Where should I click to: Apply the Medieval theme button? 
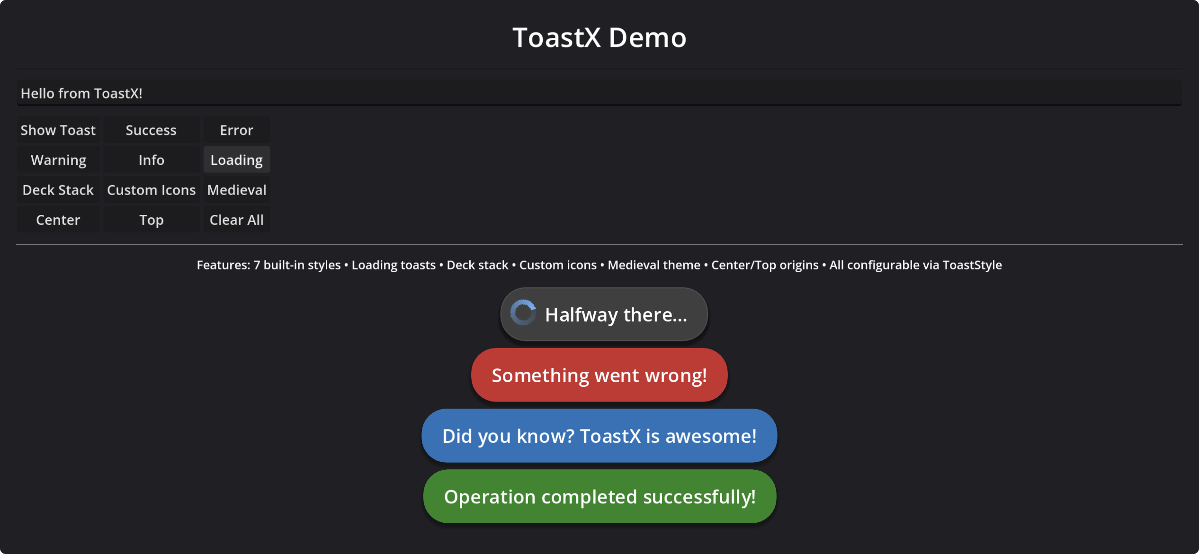[x=236, y=190]
